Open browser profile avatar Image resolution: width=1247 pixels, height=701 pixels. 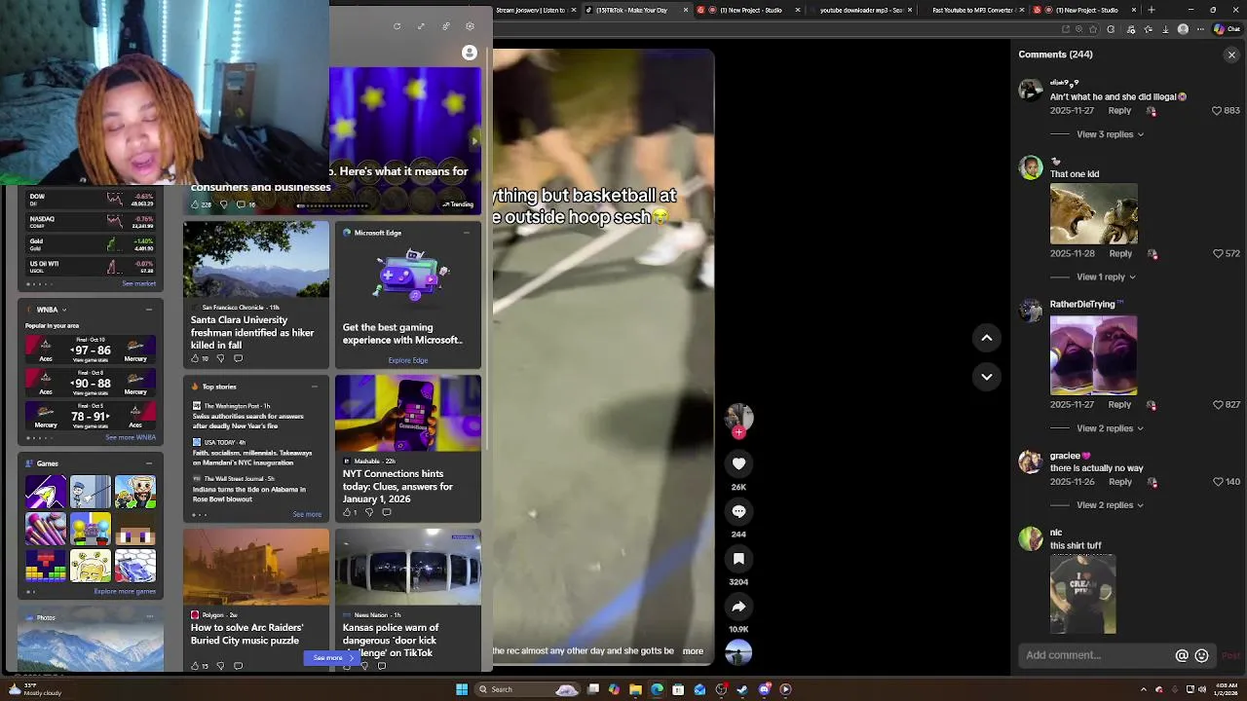click(1183, 29)
